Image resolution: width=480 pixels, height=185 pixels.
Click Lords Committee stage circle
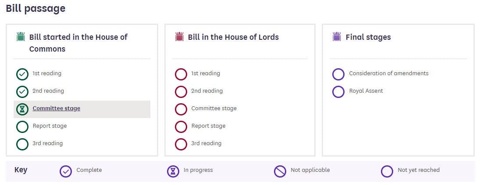point(181,109)
